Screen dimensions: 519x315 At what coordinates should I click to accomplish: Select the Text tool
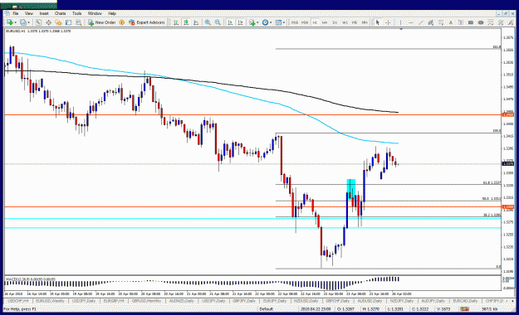(450, 22)
